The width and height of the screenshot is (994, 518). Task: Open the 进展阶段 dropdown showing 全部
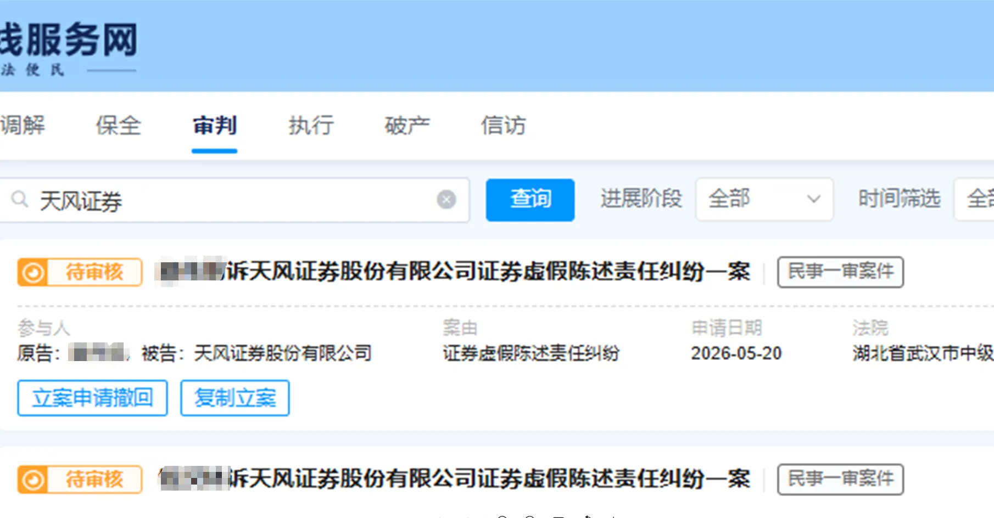tap(764, 199)
